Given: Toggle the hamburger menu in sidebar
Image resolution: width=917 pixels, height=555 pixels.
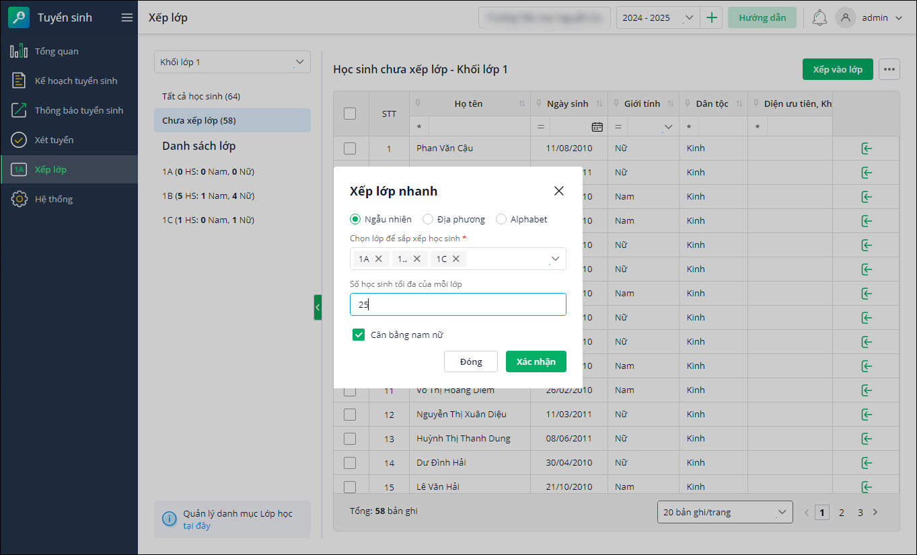Looking at the screenshot, I should [x=126, y=18].
